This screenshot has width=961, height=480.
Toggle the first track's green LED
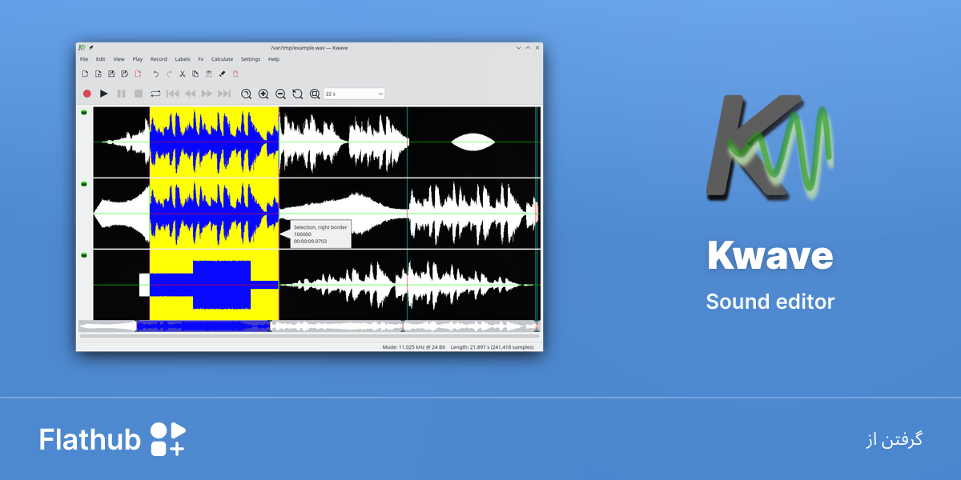point(84,112)
